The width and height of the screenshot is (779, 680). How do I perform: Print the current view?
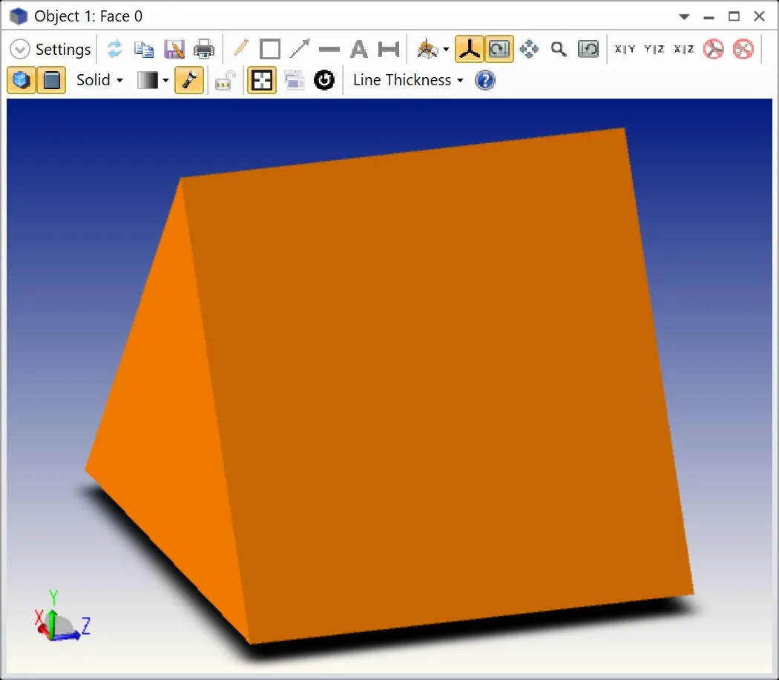203,50
